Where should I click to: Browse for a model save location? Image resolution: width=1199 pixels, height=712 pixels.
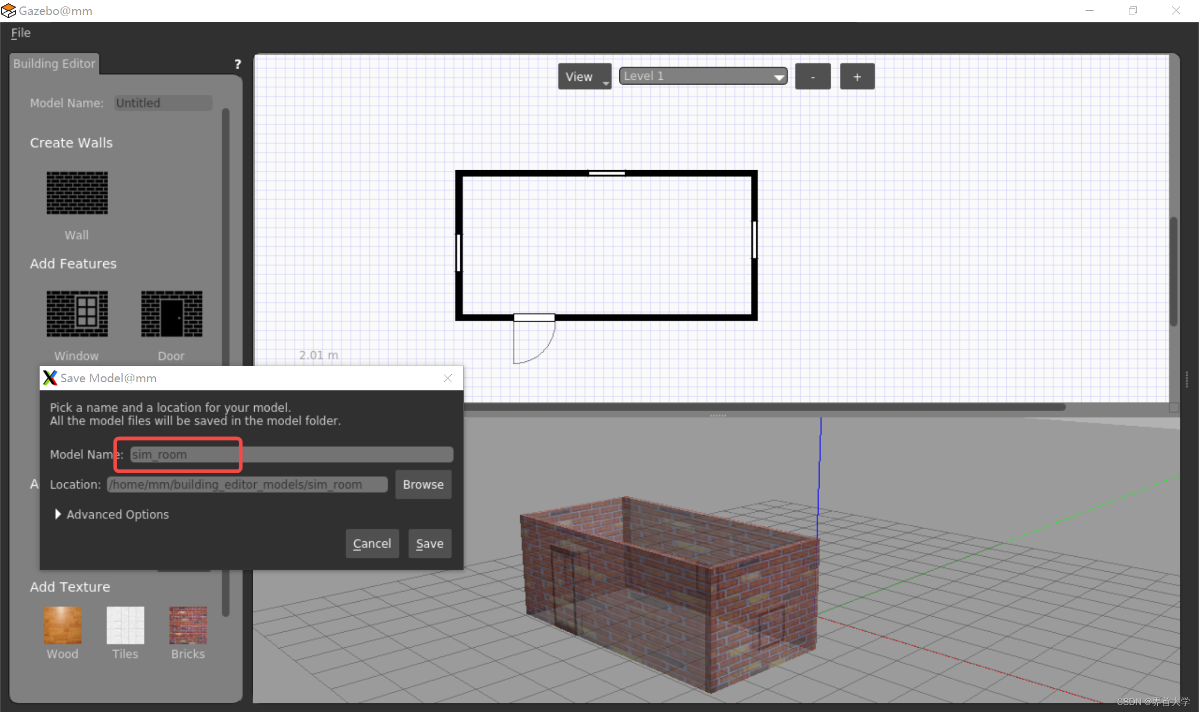[x=423, y=484]
